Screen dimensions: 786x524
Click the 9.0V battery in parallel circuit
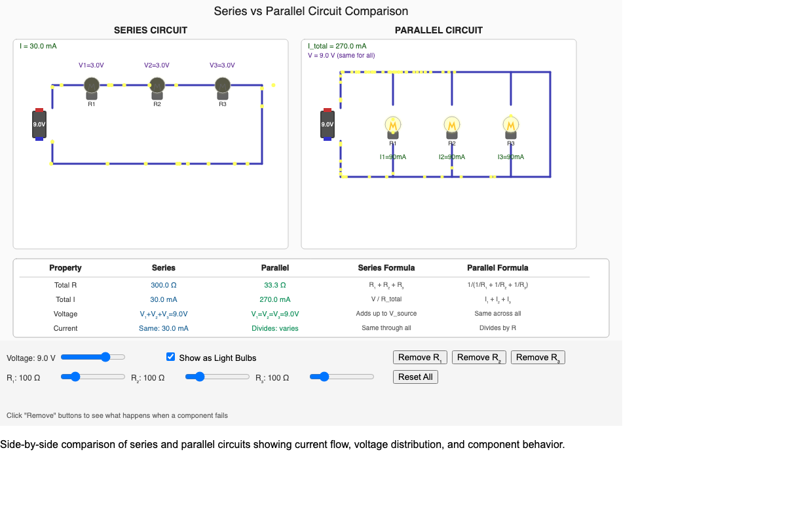pyautogui.click(x=327, y=123)
